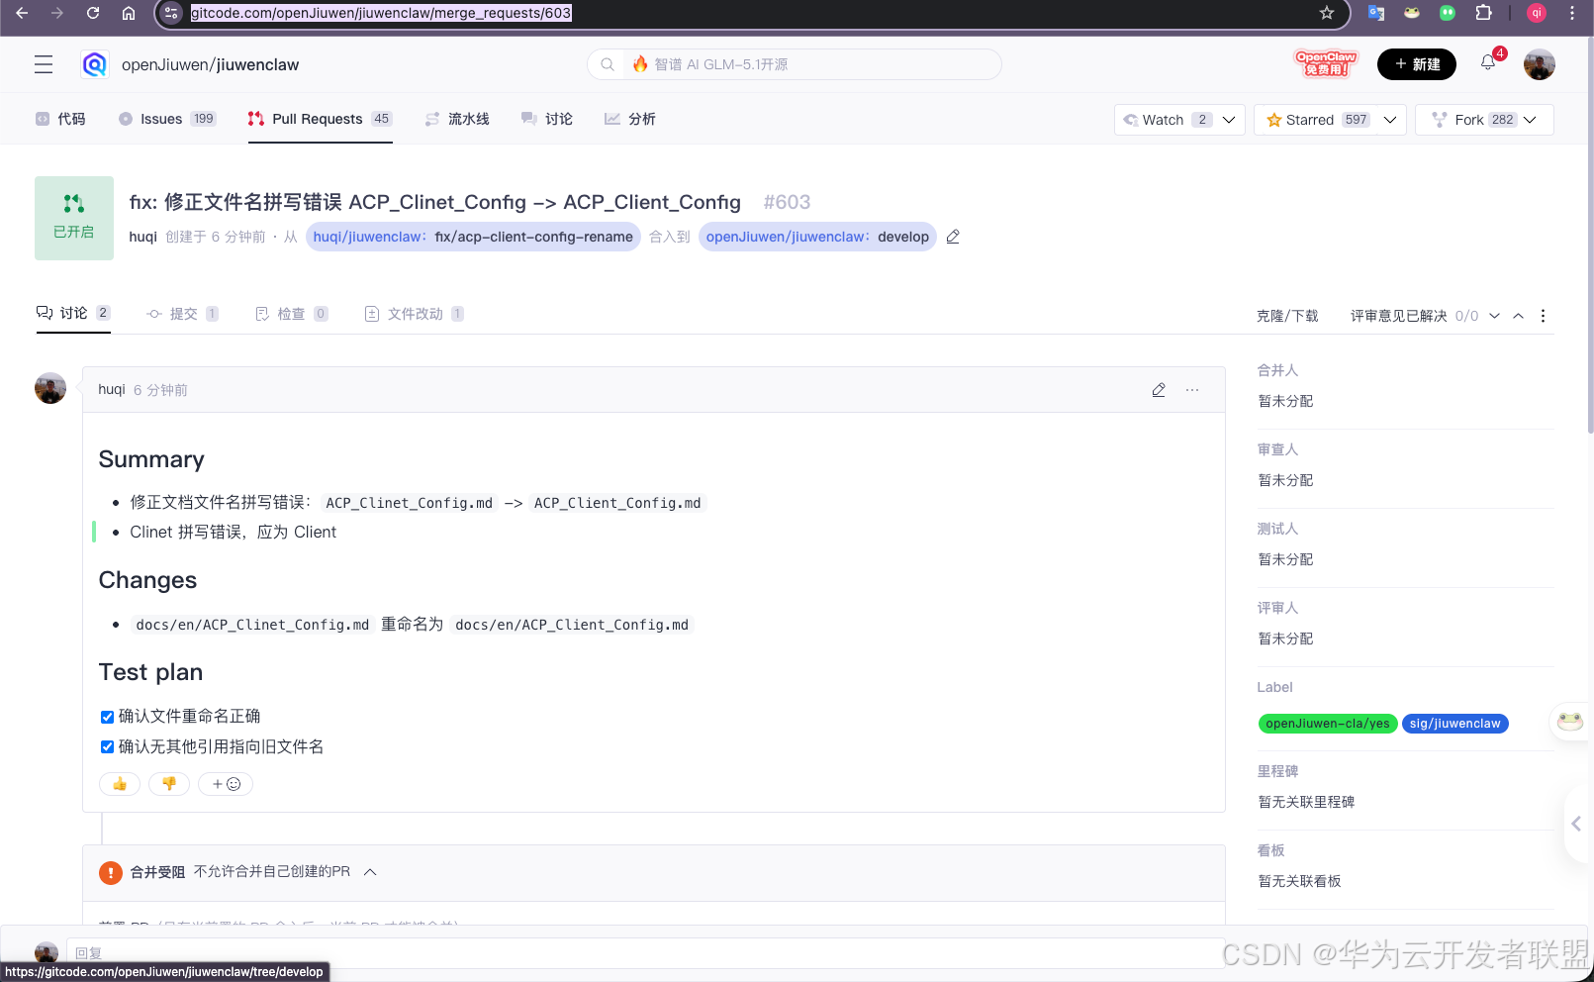Select the Pull Requests tab
Image resolution: width=1594 pixels, height=982 pixels.
[x=320, y=119]
